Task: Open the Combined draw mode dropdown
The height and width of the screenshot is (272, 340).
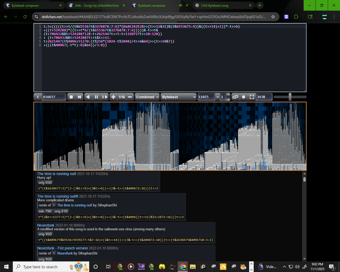Action: pyautogui.click(x=147, y=97)
